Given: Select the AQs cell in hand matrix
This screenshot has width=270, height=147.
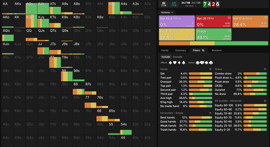Looking at the screenshot, I should [31, 8].
